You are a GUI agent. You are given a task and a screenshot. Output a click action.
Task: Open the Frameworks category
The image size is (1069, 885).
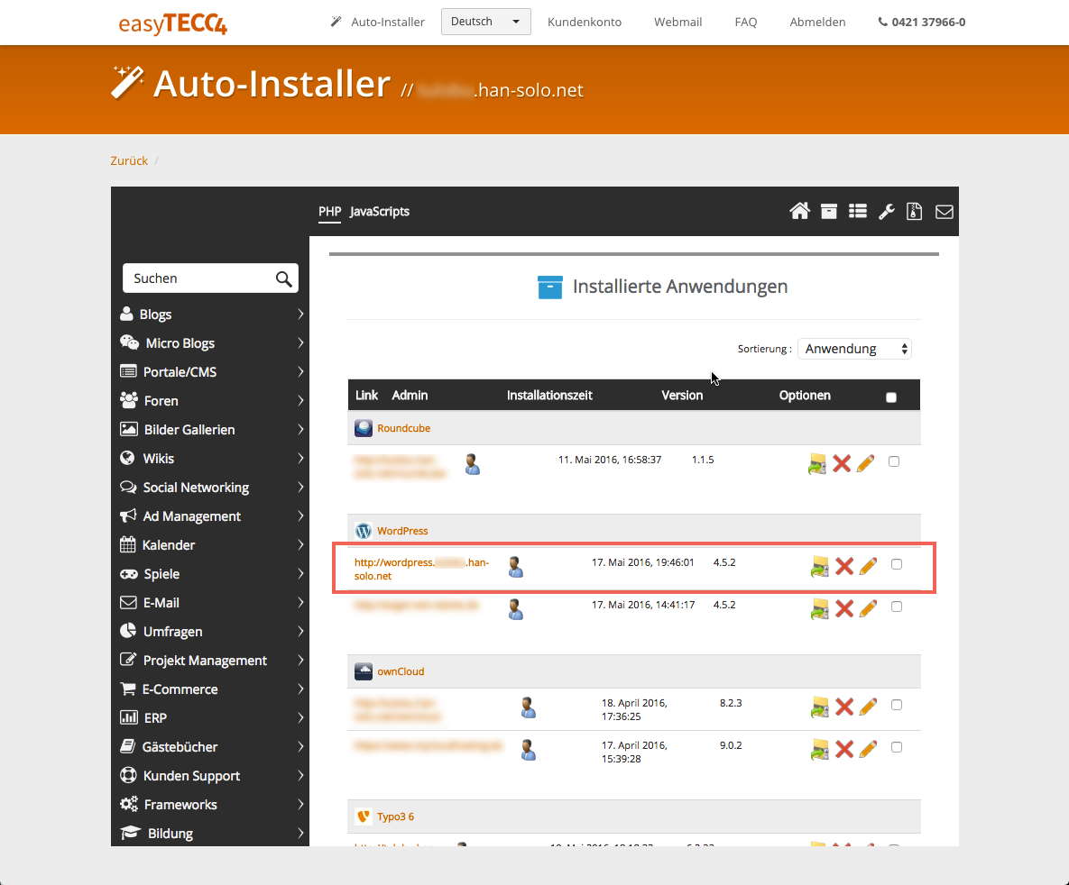(x=211, y=805)
